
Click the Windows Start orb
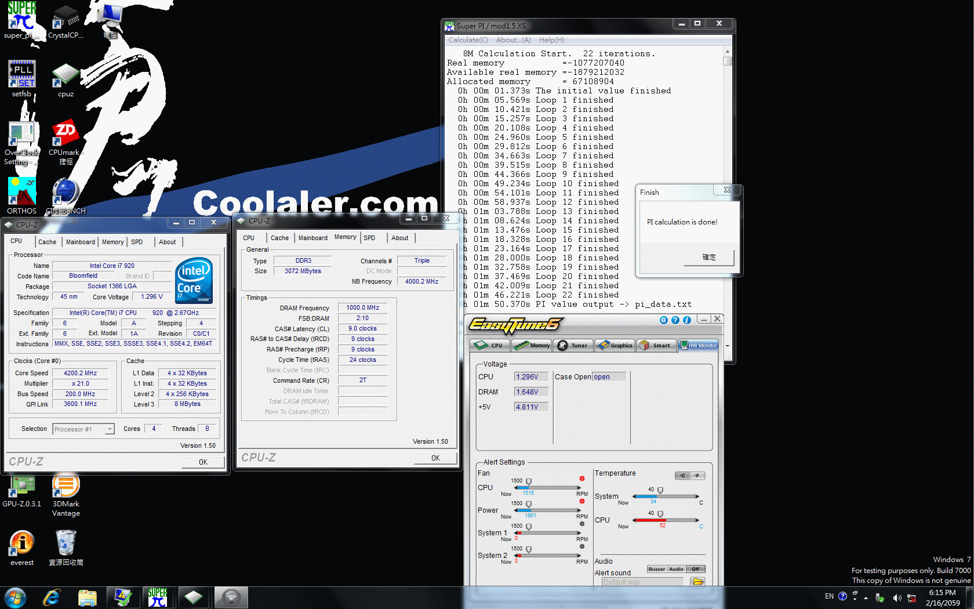point(15,597)
